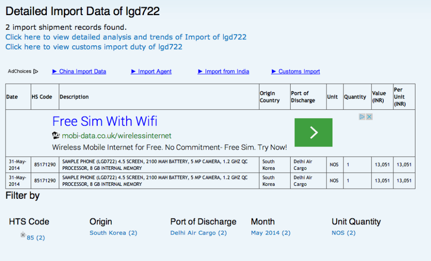Open detailed analysis and trends of Import link

coord(126,37)
